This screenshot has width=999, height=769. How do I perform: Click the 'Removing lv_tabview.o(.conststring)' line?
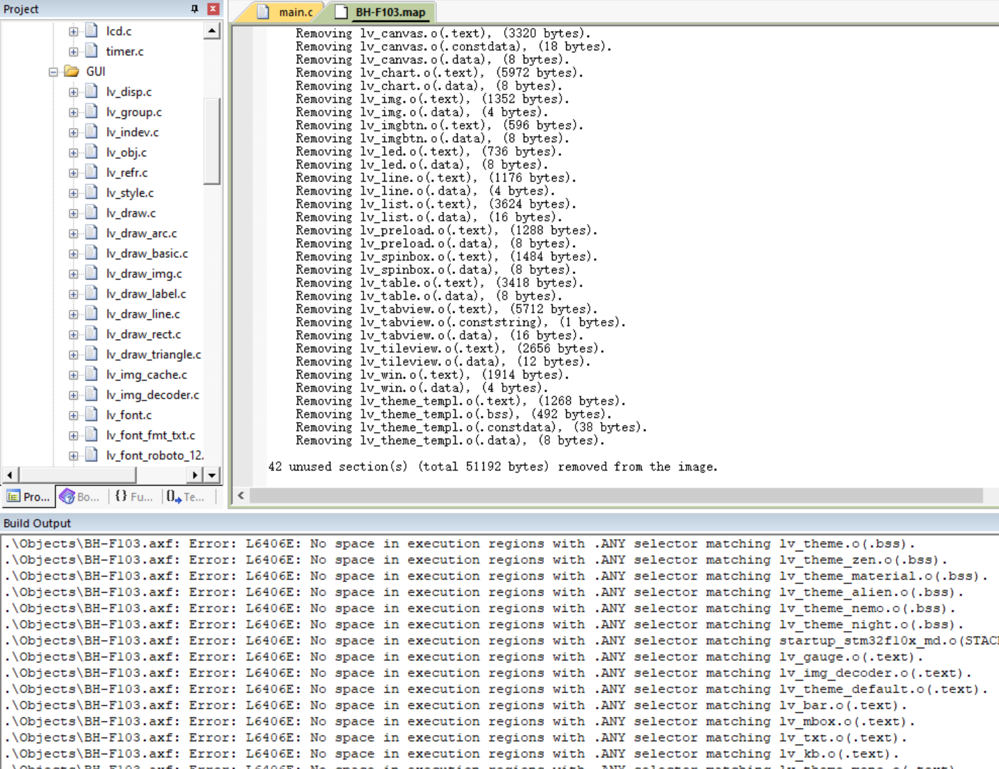[x=460, y=322]
